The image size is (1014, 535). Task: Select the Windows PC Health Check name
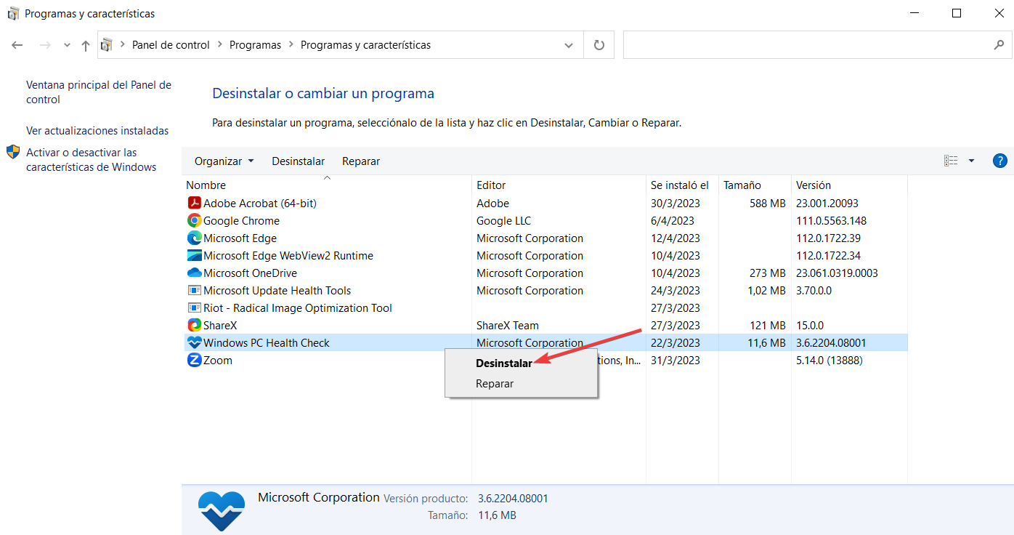tap(267, 343)
